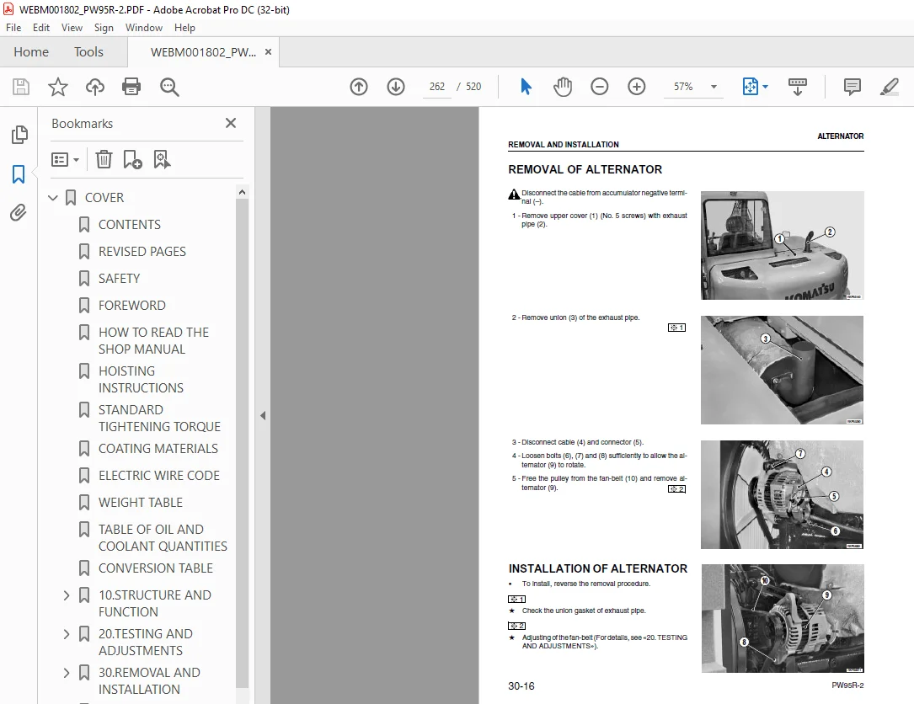Switch to the Home tab
Screen dimensions: 914x704
tap(31, 52)
